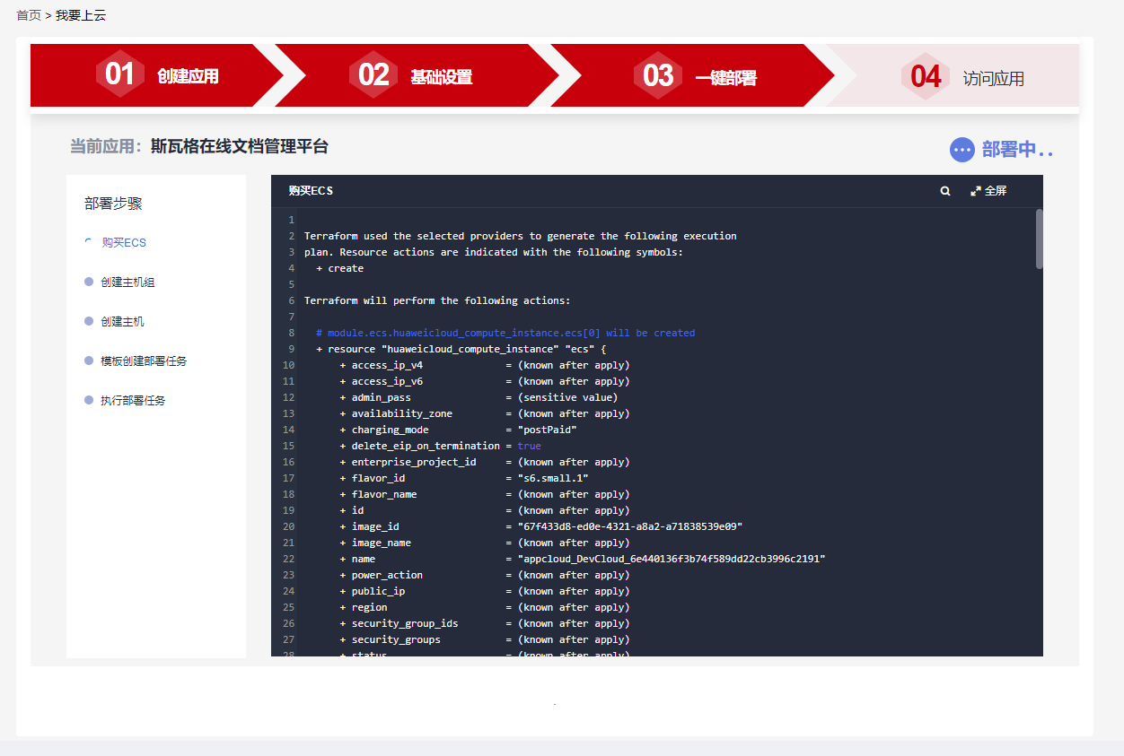Click the image_name line
Viewport: 1124px width, 756px height.
click(x=485, y=543)
